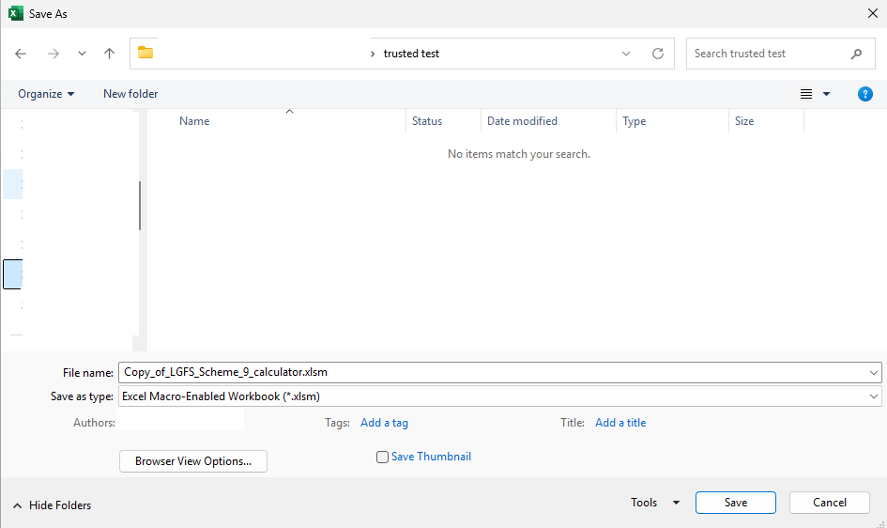Viewport: 887px width, 528px height.
Task: Sort by Date modified column
Action: tap(522, 121)
